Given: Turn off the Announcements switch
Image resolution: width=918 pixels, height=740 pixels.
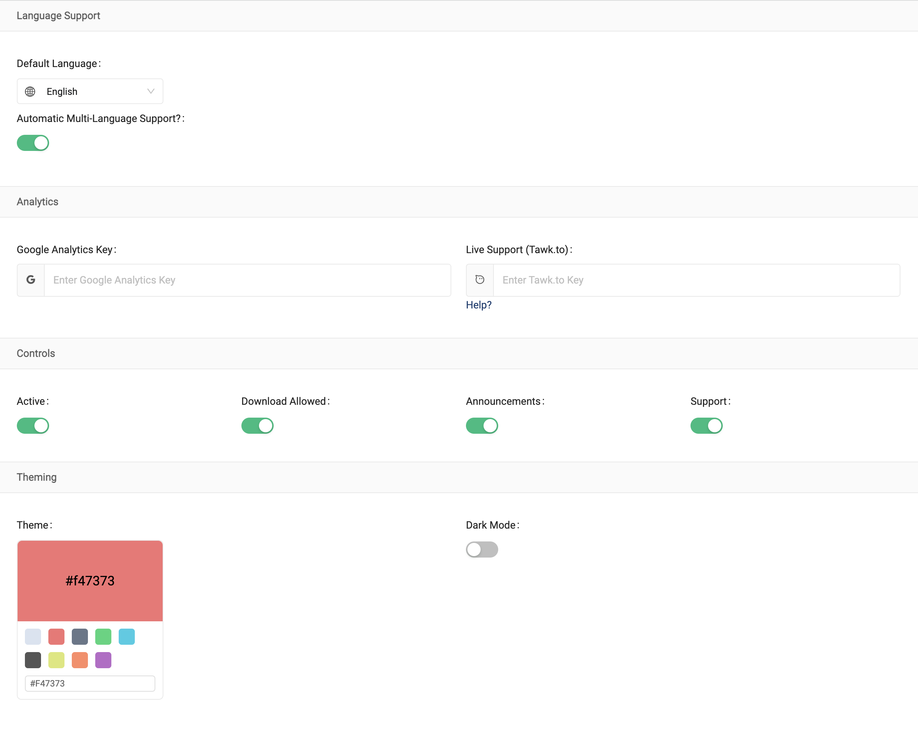Looking at the screenshot, I should click(x=482, y=425).
